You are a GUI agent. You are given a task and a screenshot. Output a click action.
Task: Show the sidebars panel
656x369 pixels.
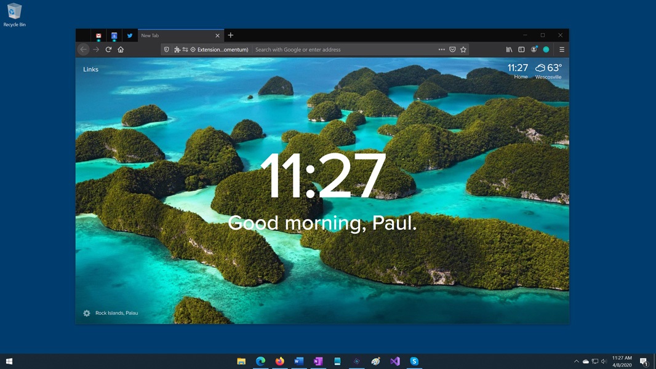point(521,50)
